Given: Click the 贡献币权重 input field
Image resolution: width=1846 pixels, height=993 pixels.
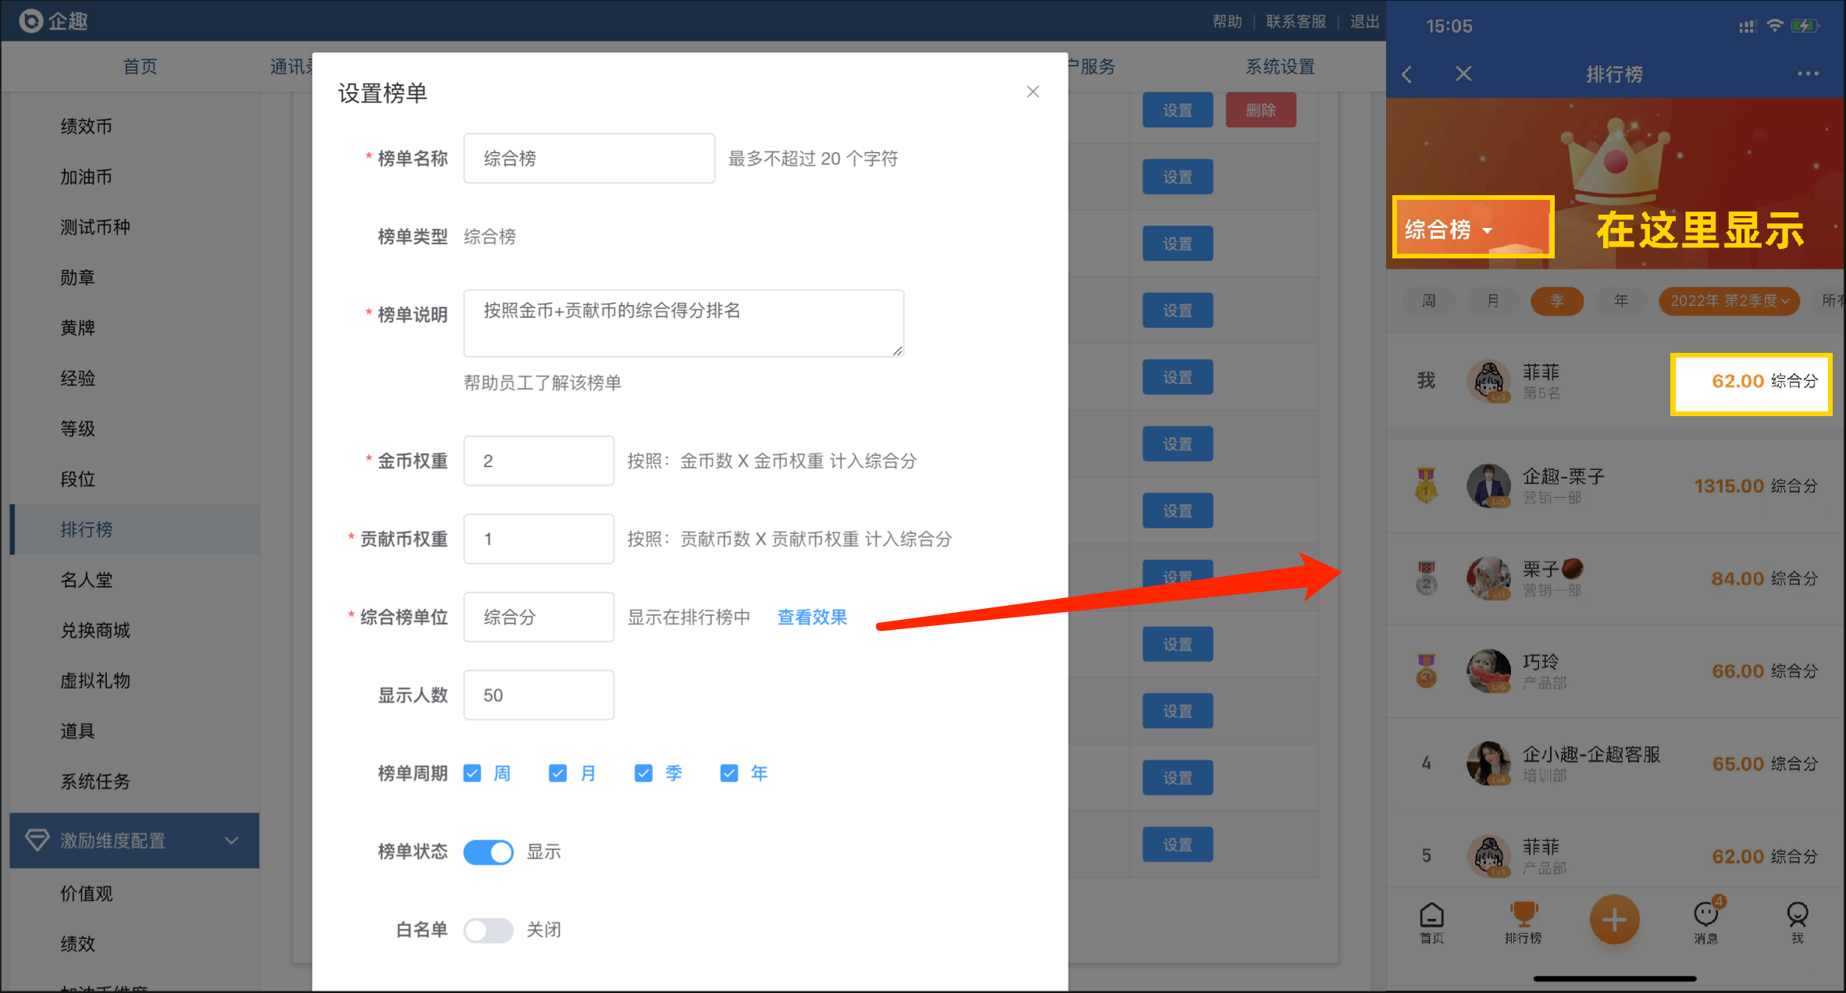Looking at the screenshot, I should point(539,539).
